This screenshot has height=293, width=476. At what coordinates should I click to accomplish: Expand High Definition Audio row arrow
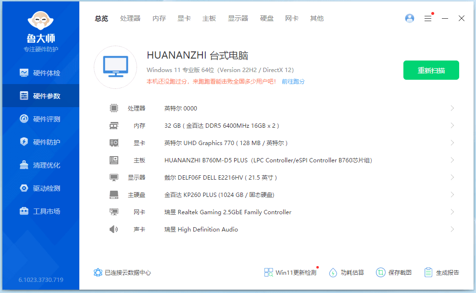tap(452, 229)
